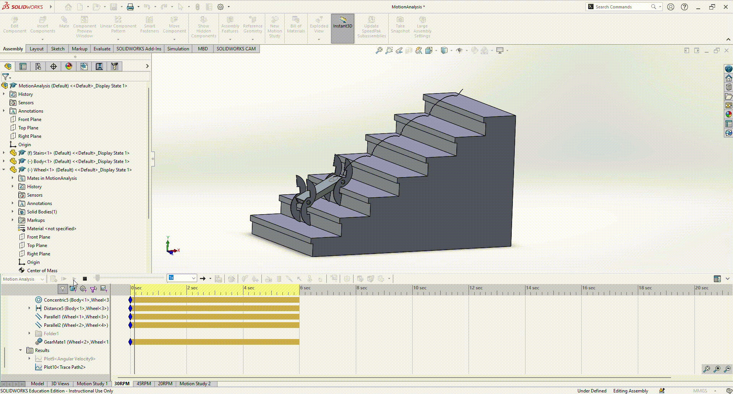Image resolution: width=733 pixels, height=394 pixels.
Task: Stop the motion study playback
Action: click(x=85, y=279)
